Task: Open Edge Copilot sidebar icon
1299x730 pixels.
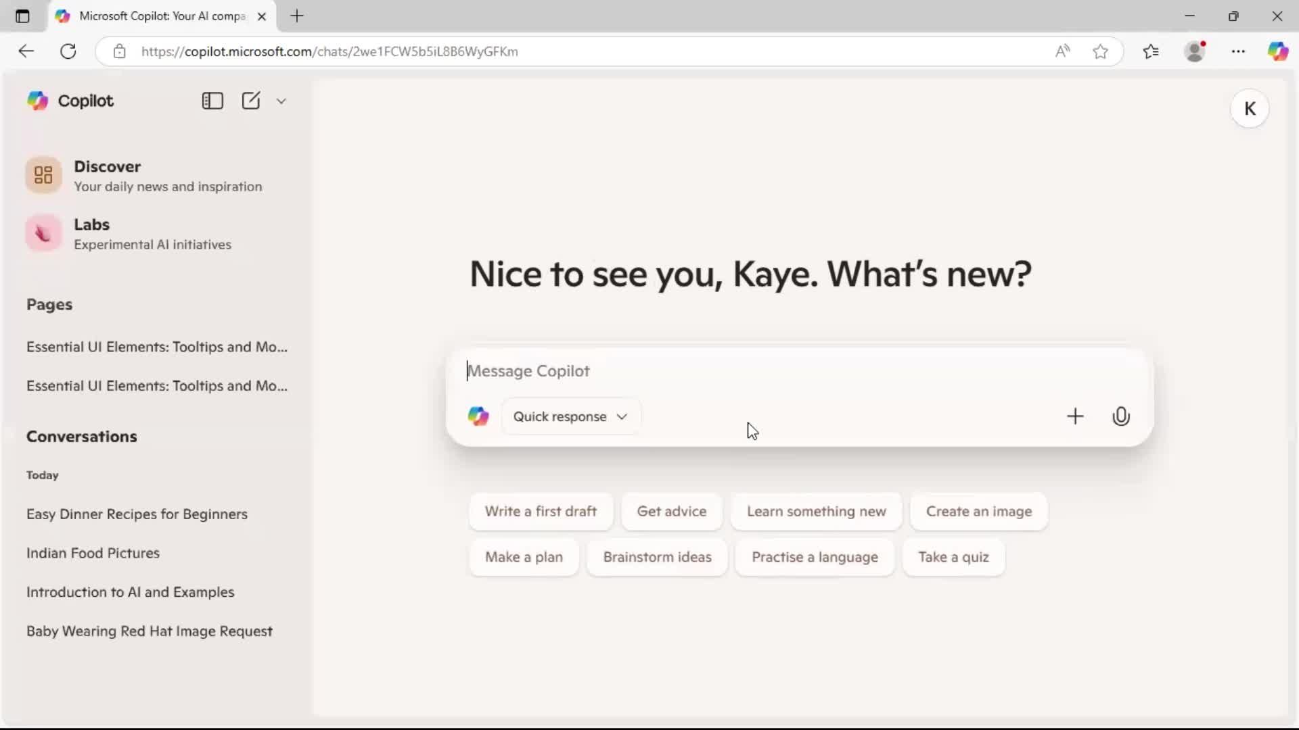Action: (x=1278, y=51)
